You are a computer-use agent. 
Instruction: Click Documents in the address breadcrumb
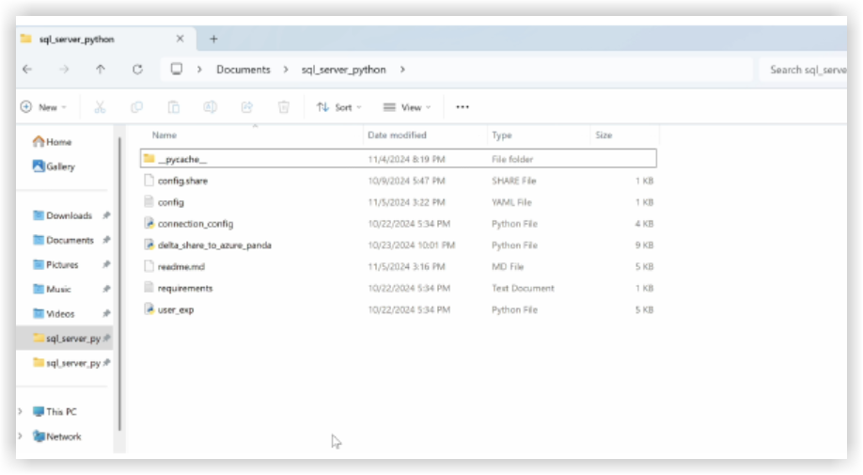point(243,70)
